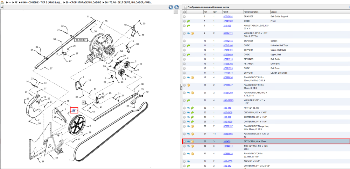350x169 pixels.
Task: Click box icon in ref 30 row
Action: click(192, 154)
